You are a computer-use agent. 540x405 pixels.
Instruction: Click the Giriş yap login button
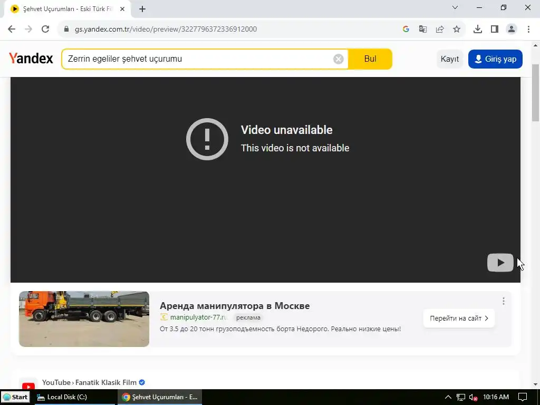point(495,59)
